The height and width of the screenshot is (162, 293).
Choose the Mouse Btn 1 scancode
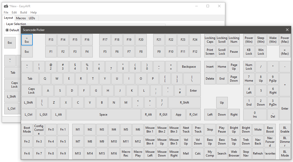click(150, 130)
